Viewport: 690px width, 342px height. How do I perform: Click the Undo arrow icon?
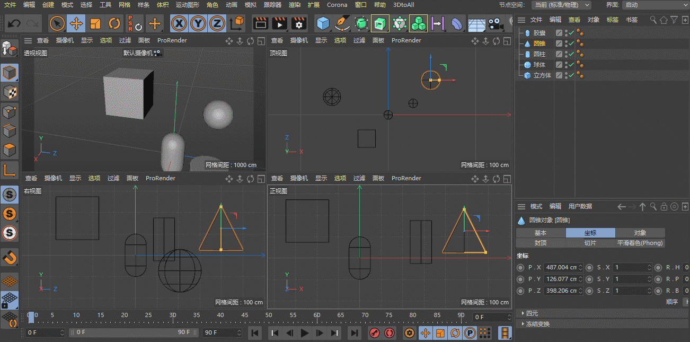tap(14, 23)
